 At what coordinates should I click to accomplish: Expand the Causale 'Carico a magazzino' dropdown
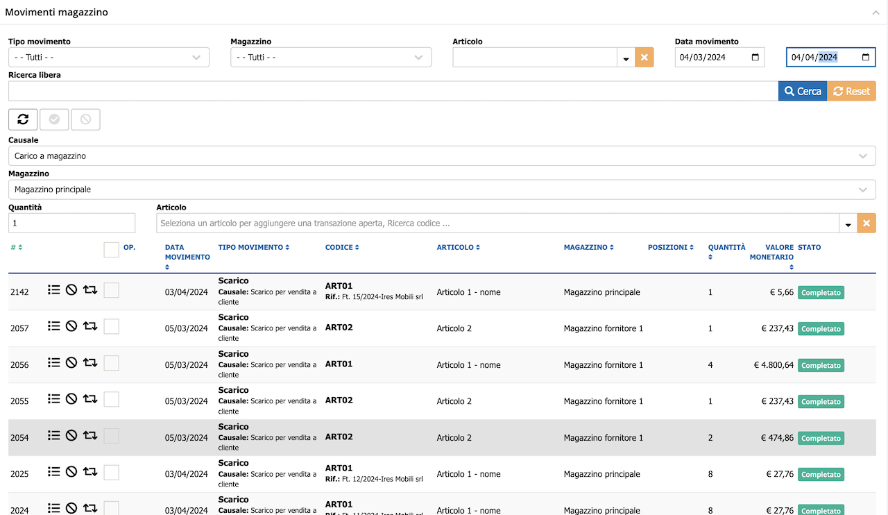tap(442, 156)
